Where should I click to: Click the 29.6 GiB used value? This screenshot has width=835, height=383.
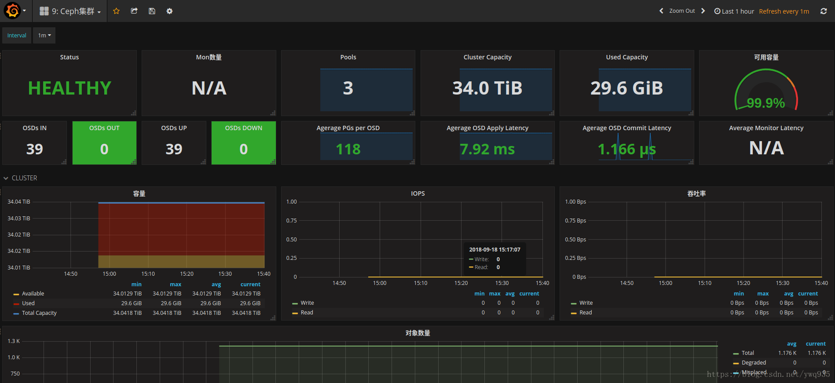click(x=626, y=88)
